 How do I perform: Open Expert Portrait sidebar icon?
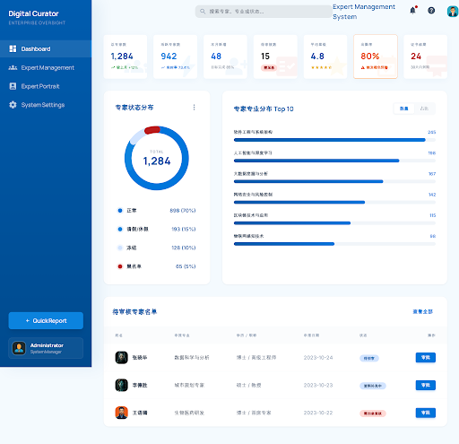click(x=13, y=86)
